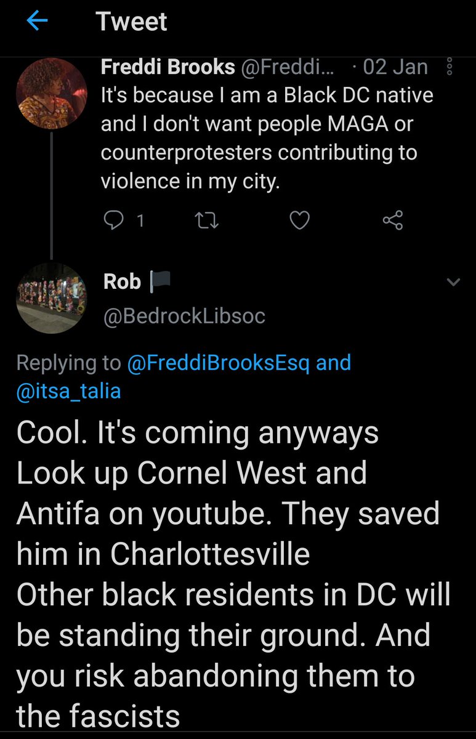Tap the Freddi Brooks display name
The height and width of the screenshot is (739, 476).
pyautogui.click(x=167, y=67)
